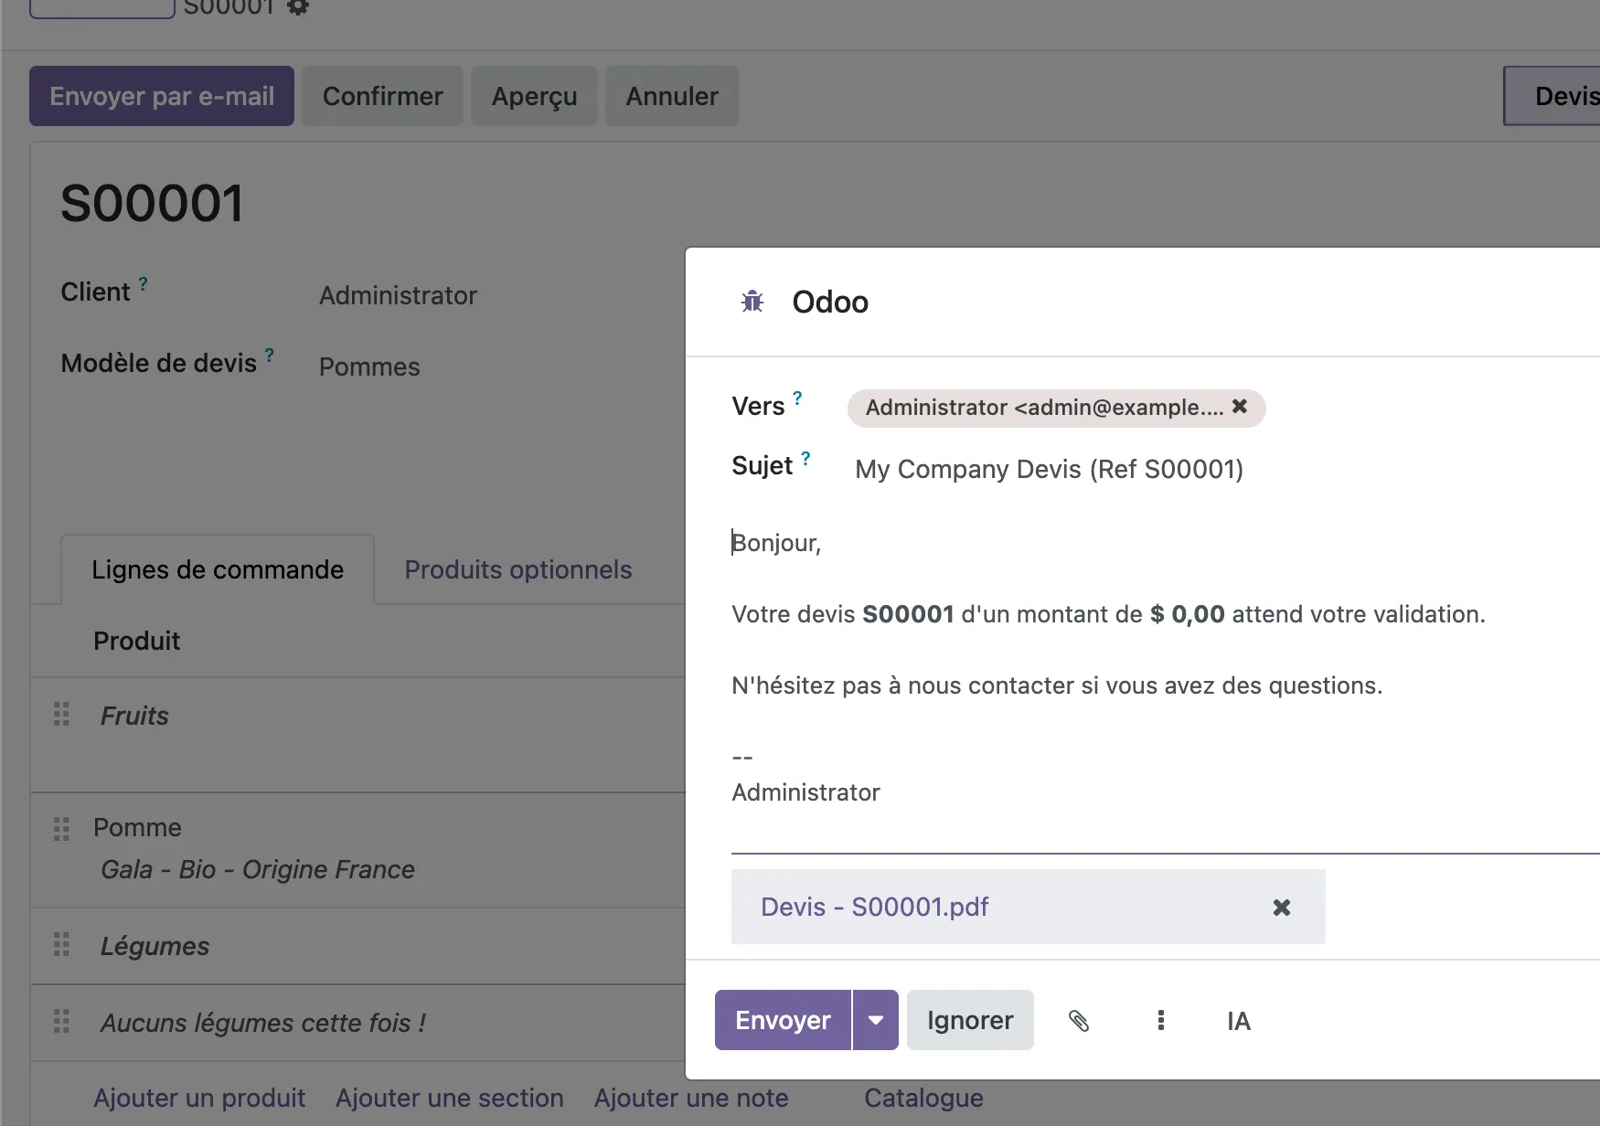
Task: Click the help question mark beside Vers
Action: coord(797,398)
